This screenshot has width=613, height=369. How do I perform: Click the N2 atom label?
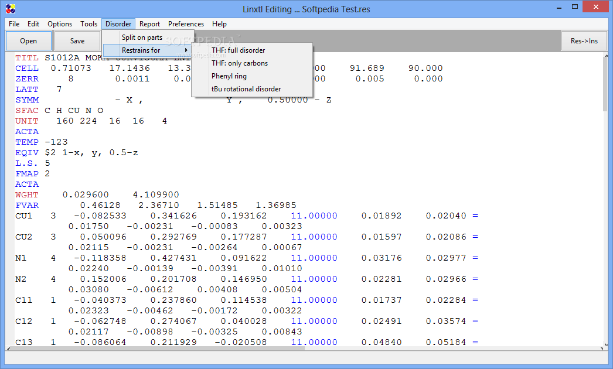21,279
